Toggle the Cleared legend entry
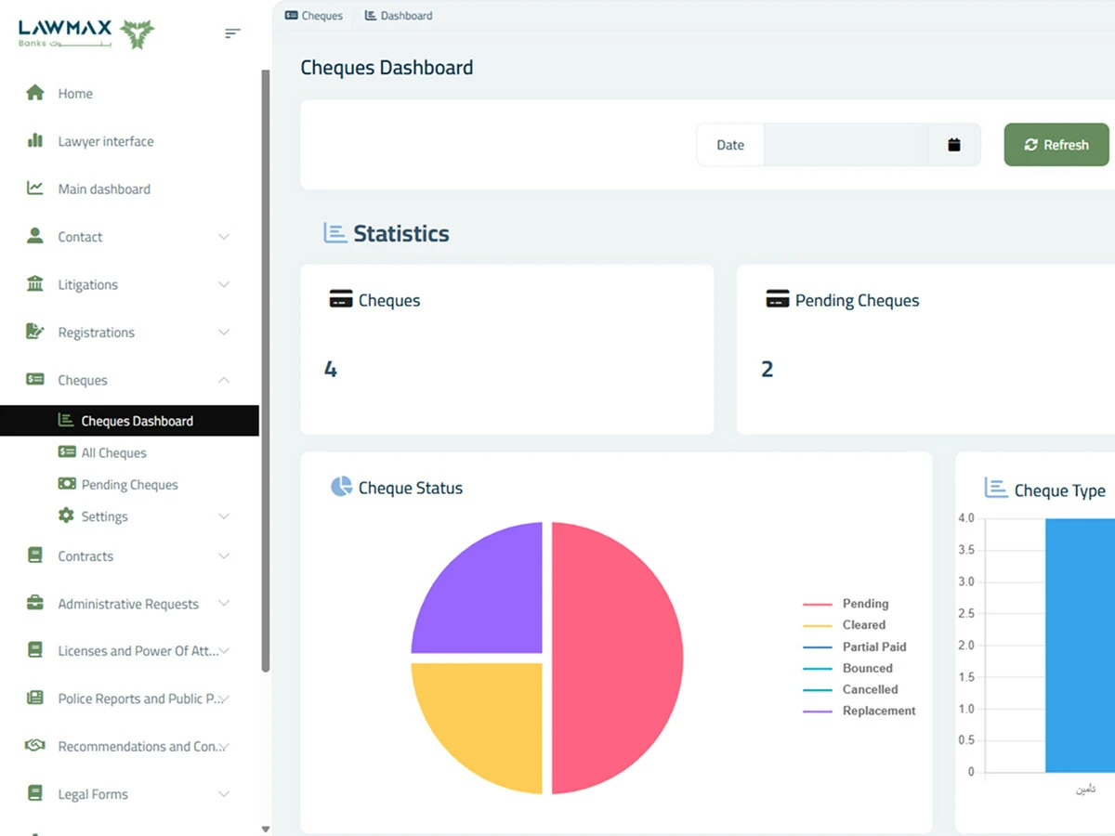The image size is (1115, 836). point(845,625)
